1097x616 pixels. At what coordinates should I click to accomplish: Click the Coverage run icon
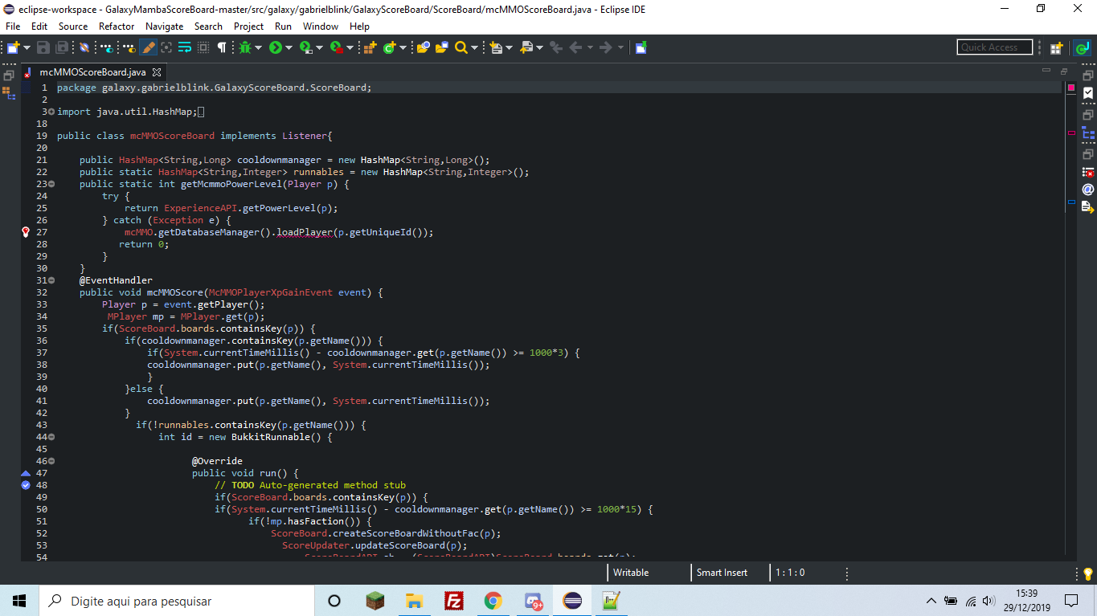tap(305, 47)
